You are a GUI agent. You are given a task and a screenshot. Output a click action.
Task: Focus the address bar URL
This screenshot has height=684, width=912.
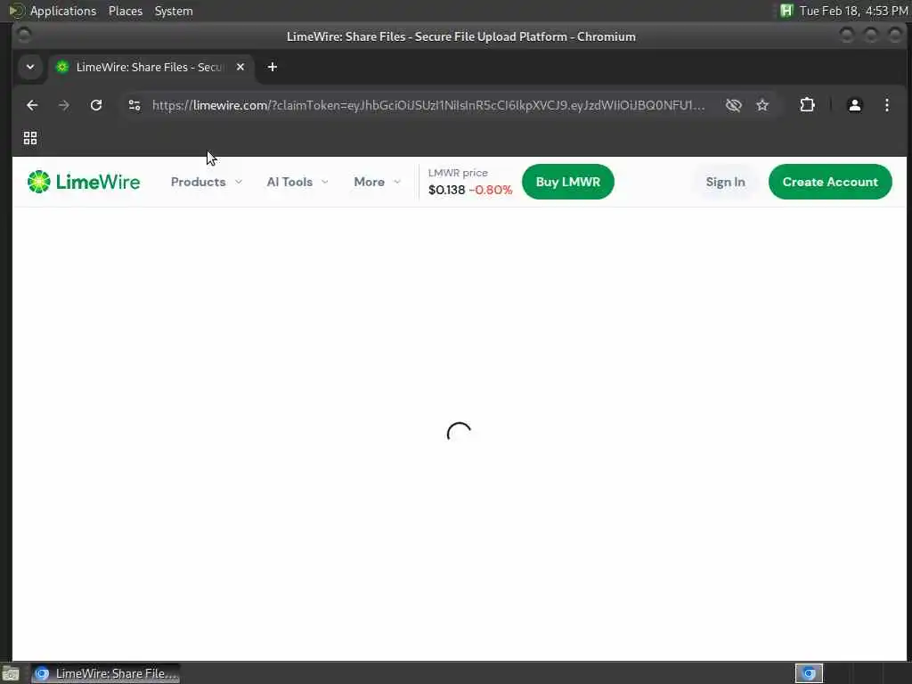(x=428, y=105)
